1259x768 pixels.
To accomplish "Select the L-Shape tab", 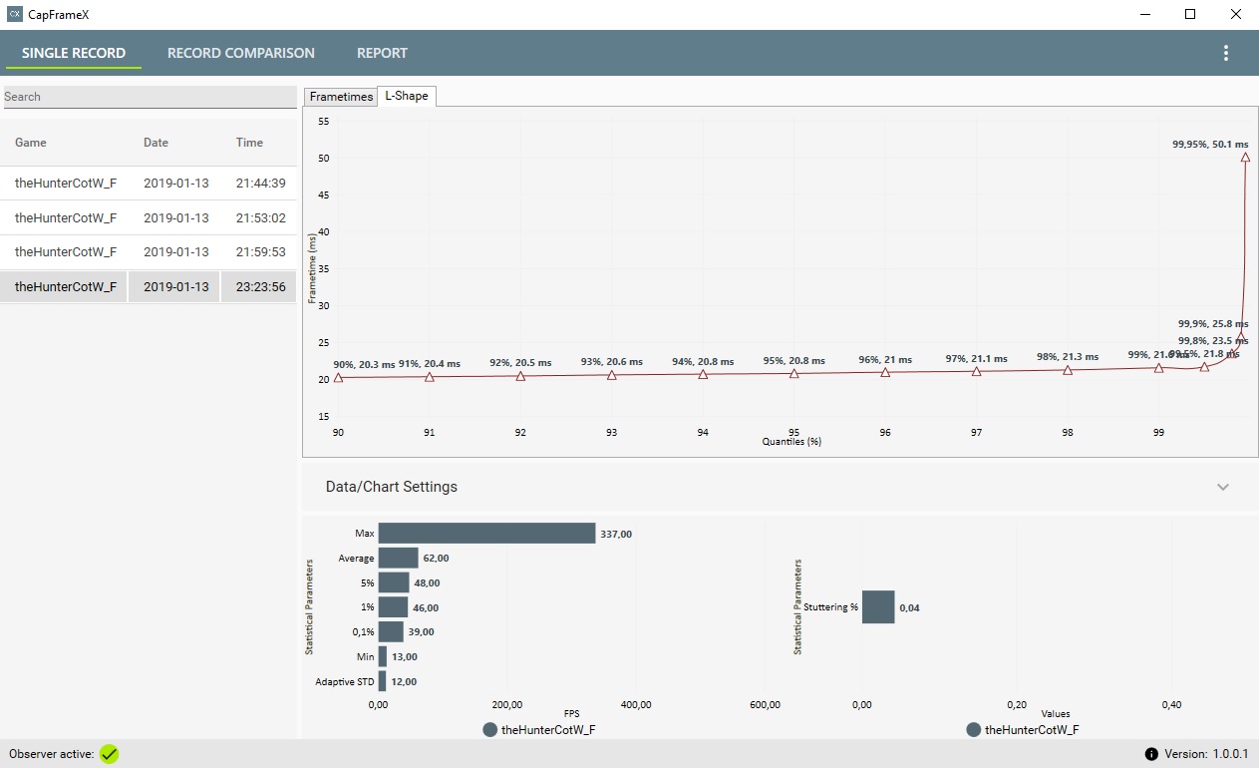I will 407,96.
